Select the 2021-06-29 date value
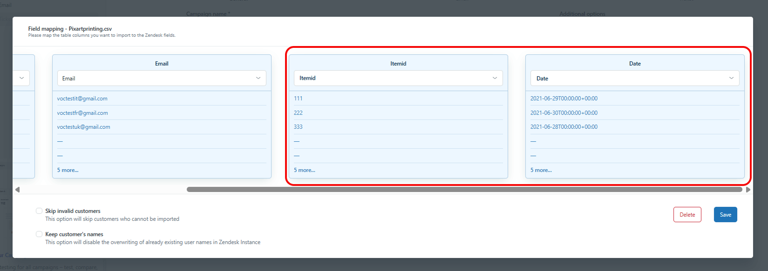The image size is (768, 271). [564, 99]
